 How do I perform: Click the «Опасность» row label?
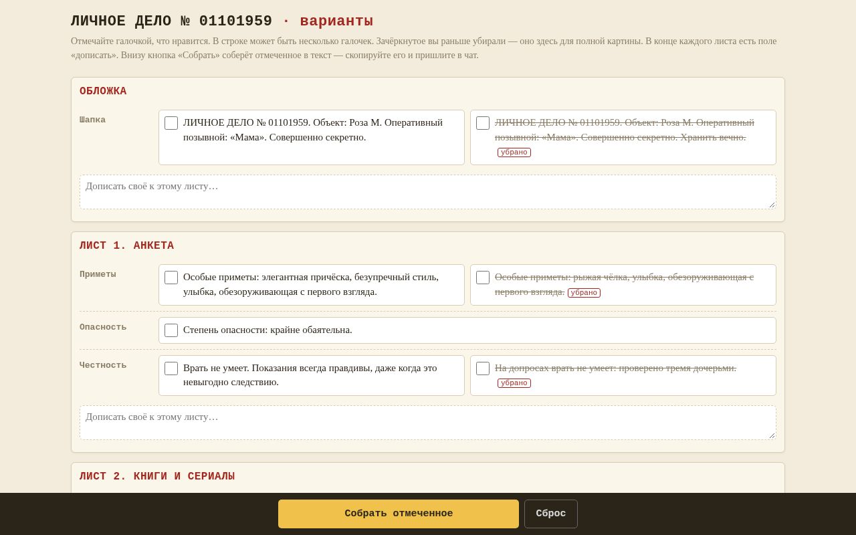point(103,328)
